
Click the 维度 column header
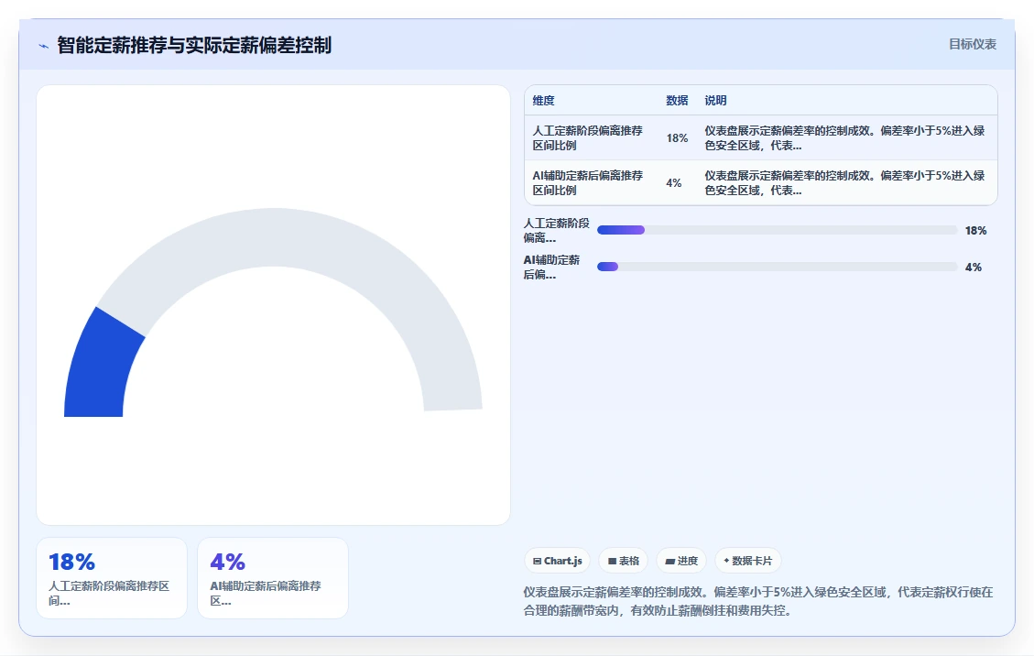[x=543, y=100]
